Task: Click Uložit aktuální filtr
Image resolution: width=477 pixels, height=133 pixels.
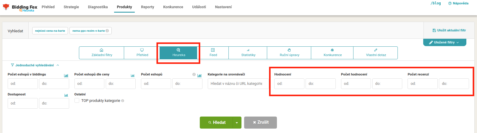Action: tap(449, 30)
